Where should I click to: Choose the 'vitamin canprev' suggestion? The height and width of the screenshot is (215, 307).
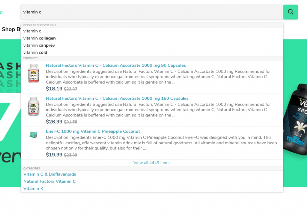coord(39,46)
